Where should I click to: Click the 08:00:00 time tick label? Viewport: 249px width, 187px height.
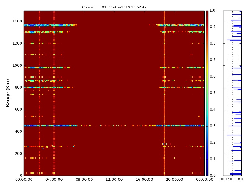click(84, 180)
